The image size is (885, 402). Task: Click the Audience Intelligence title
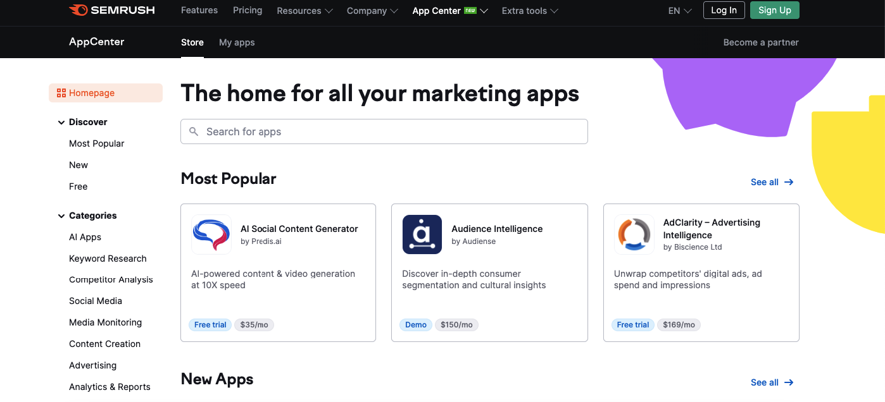[497, 229]
